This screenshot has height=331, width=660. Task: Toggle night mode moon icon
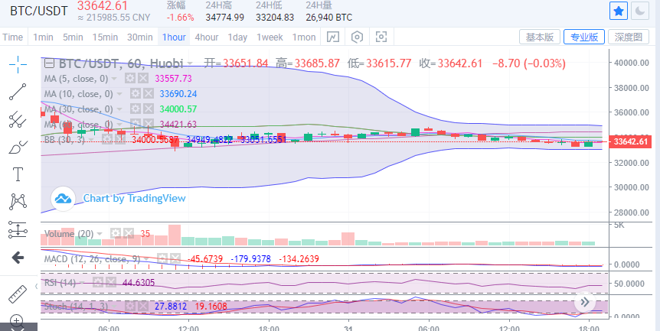(640, 11)
